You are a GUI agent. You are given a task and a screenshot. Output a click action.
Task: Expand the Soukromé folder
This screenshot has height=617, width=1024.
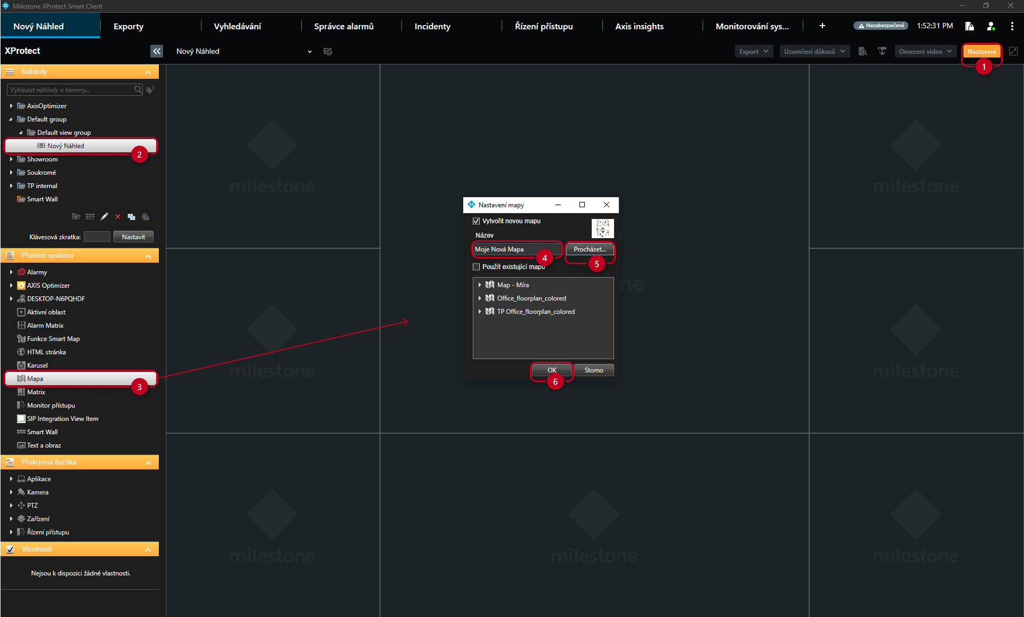(x=11, y=173)
